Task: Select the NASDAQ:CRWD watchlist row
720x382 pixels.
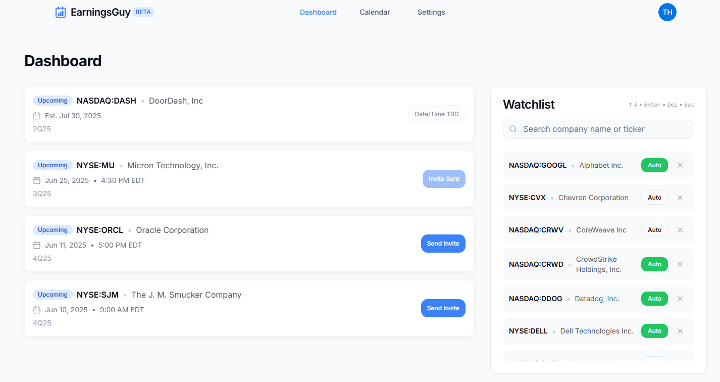Action: 598,264
